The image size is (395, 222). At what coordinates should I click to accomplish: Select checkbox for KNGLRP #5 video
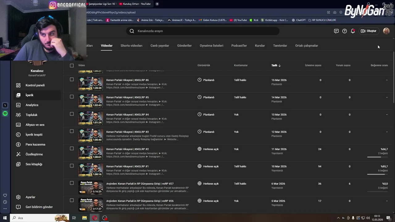point(72,97)
